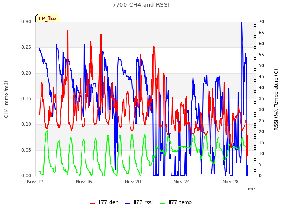
Task: Click the 0.15 left axis value
Action: 26,98
